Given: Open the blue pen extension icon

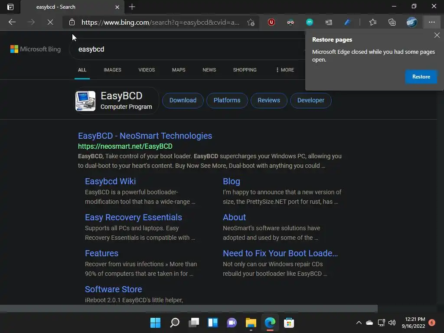Looking at the screenshot, I should [347, 22].
